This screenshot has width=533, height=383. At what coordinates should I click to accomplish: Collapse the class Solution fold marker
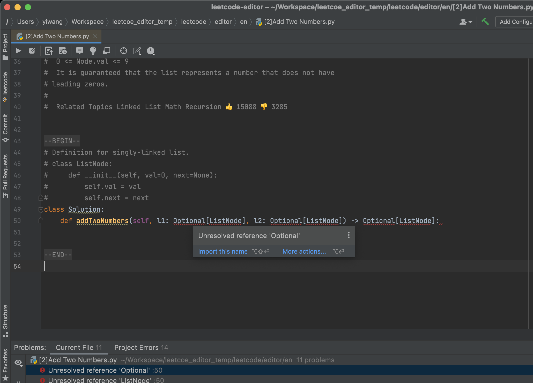(x=41, y=209)
